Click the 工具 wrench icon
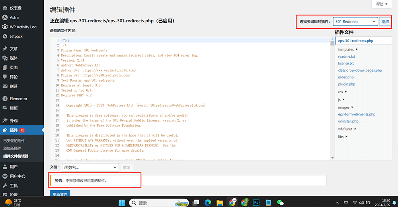The height and width of the screenshot is (207, 398). pyautogui.click(x=5, y=186)
